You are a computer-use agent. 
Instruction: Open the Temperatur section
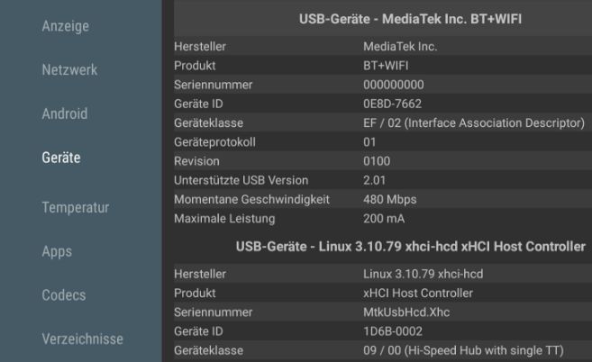click(x=76, y=207)
